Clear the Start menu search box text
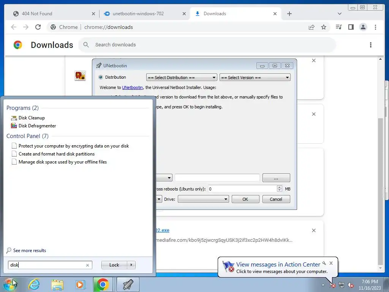 tap(87, 265)
